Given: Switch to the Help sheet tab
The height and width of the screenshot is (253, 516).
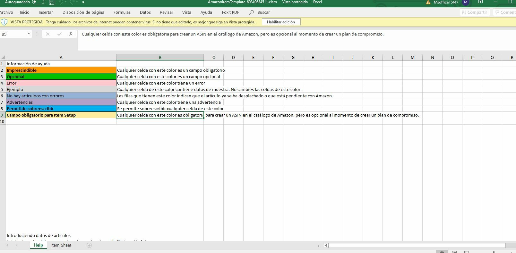Looking at the screenshot, I should point(38,245).
